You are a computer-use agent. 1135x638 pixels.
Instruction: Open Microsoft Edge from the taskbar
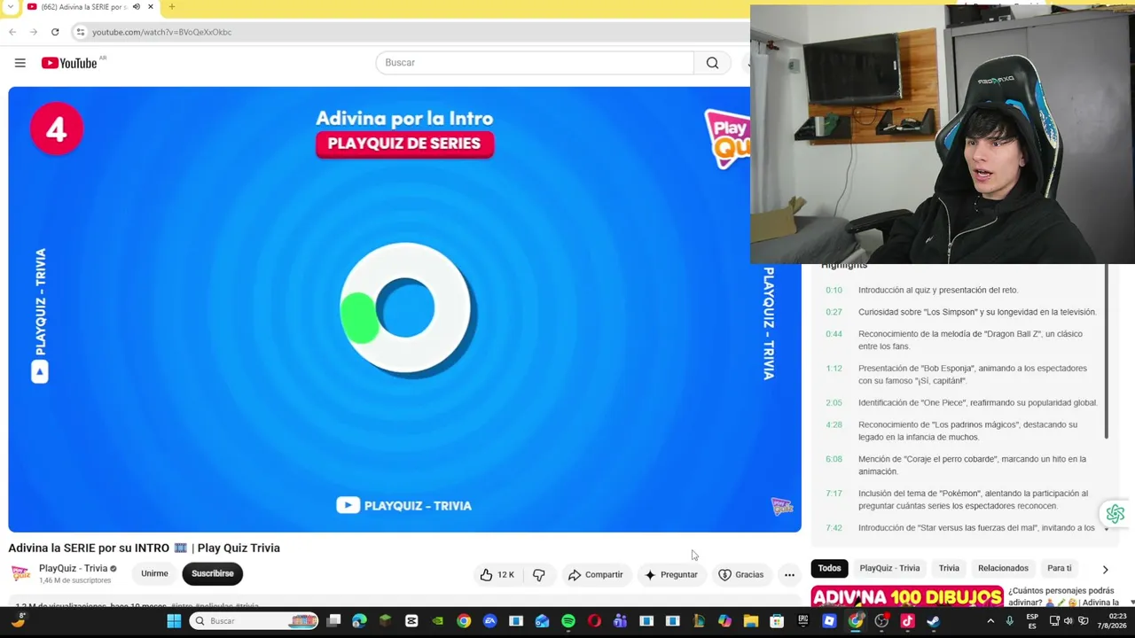pyautogui.click(x=359, y=621)
